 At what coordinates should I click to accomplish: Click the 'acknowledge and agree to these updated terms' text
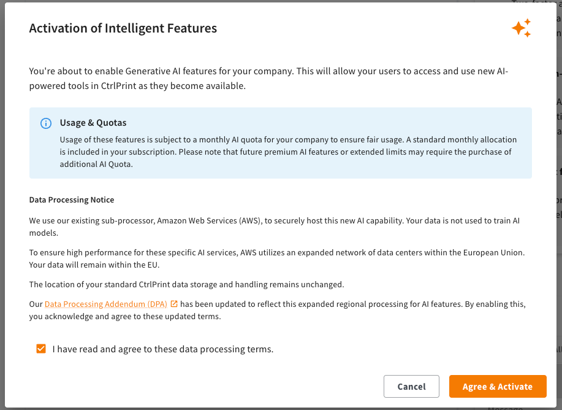click(x=129, y=317)
